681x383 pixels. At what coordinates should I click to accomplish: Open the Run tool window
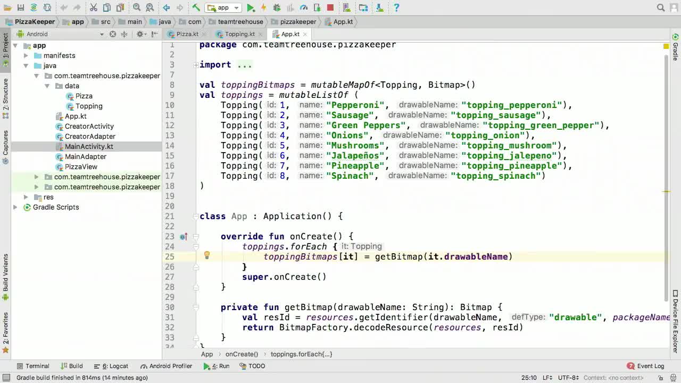click(x=217, y=366)
